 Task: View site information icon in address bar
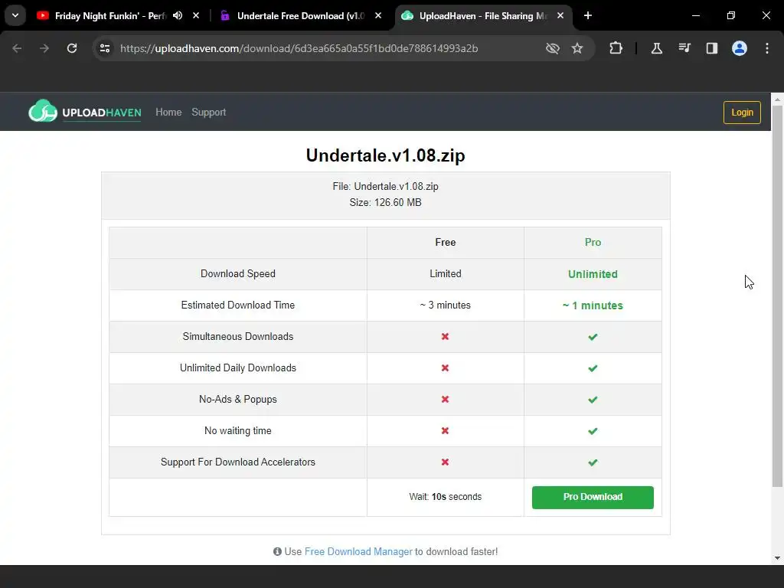(x=105, y=48)
